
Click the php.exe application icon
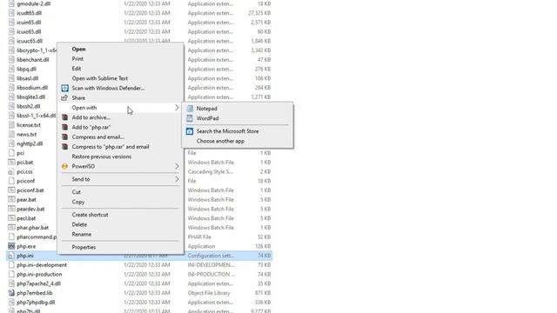pyautogui.click(x=11, y=246)
